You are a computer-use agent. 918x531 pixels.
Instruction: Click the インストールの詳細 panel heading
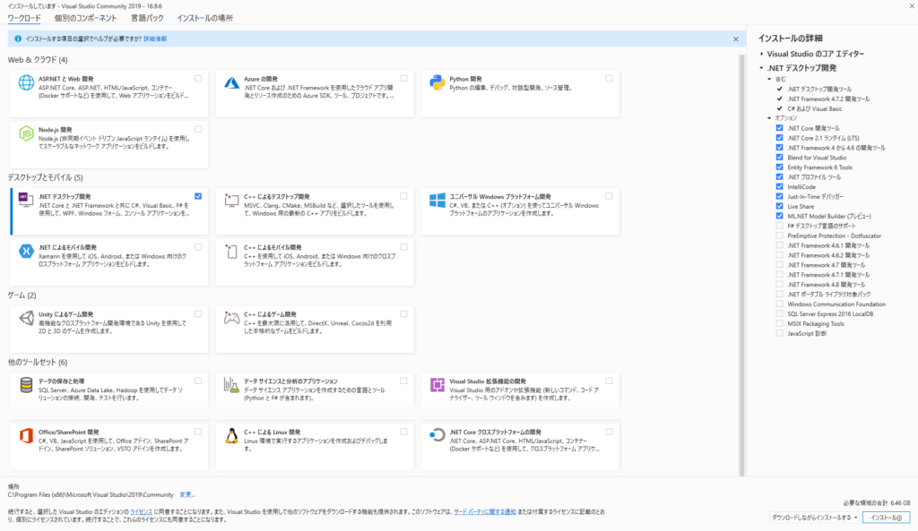(x=791, y=38)
